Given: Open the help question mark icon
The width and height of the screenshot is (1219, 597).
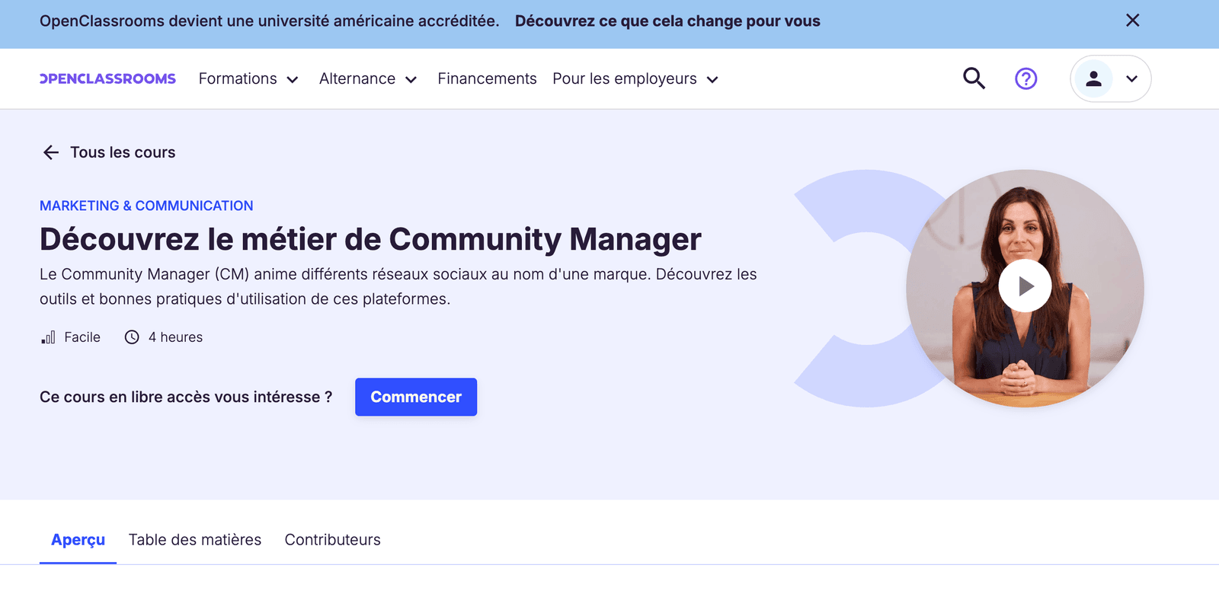Looking at the screenshot, I should [1026, 78].
